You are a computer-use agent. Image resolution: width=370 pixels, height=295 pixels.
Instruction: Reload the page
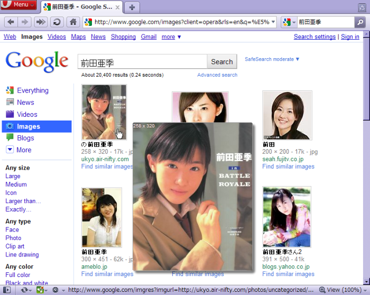pyautogui.click(x=57, y=22)
